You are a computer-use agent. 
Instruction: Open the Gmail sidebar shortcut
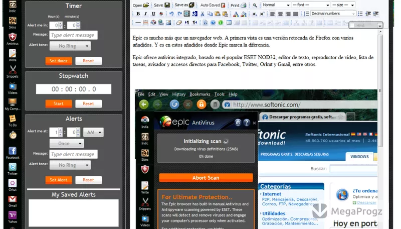12,201
